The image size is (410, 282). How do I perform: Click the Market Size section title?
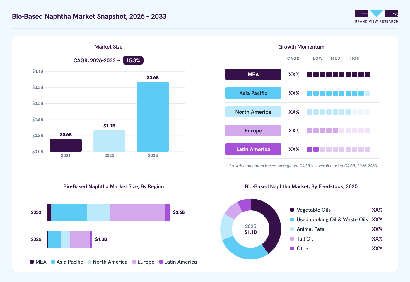[108, 47]
